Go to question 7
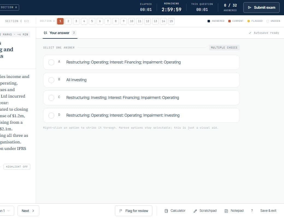This screenshot has width=284, height=218. (108, 21)
